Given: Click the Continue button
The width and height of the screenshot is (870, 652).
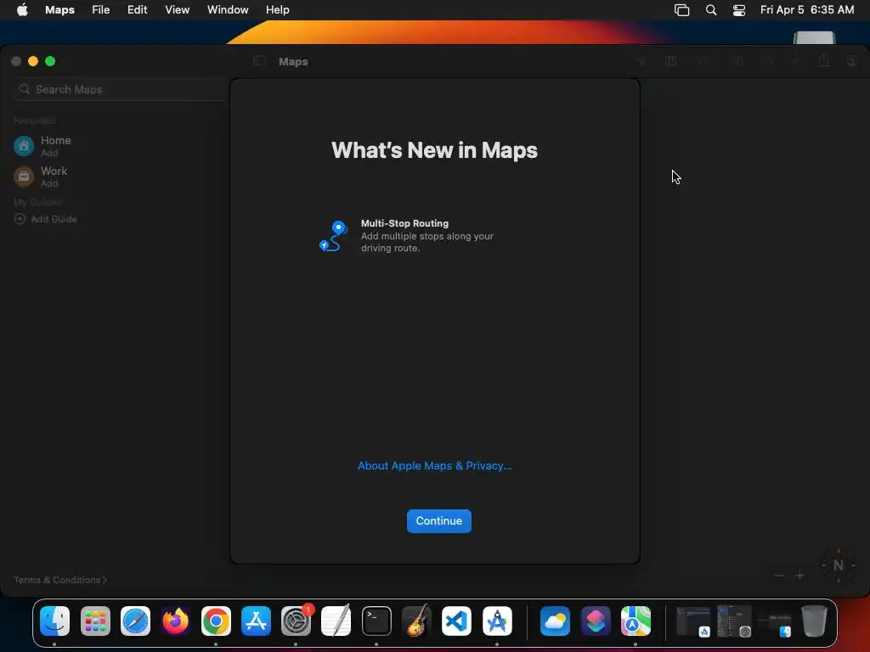Looking at the screenshot, I should point(439,520).
